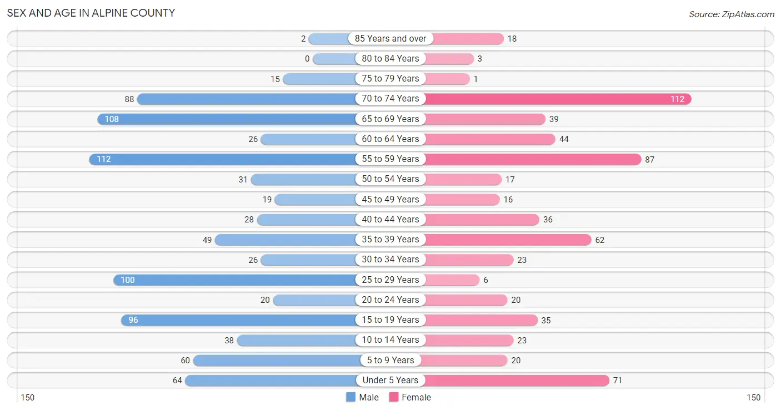Click the male 5 to 9 Years bar
Screen dimensions: 781x411
point(274,360)
